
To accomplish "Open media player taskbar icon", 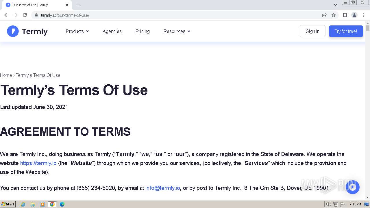I will pos(42,204).
